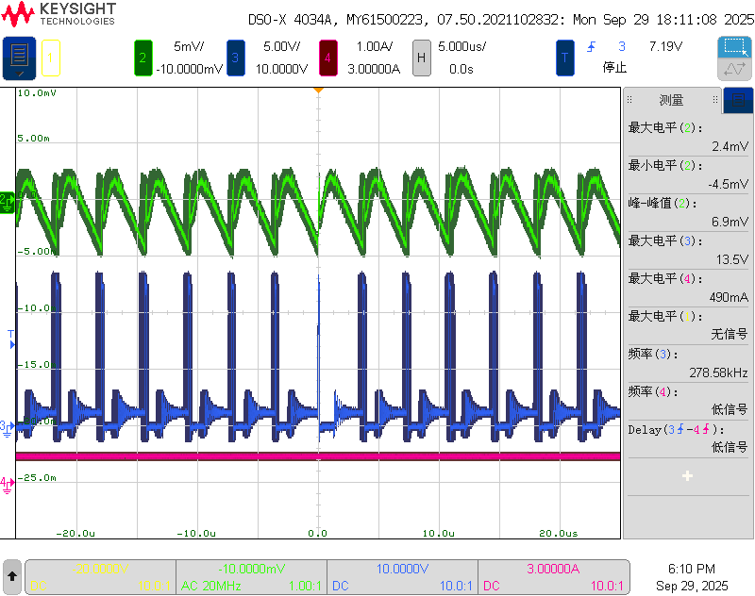The image size is (755, 596).
Task: Toggle channel 2 green button
Action: (143, 58)
